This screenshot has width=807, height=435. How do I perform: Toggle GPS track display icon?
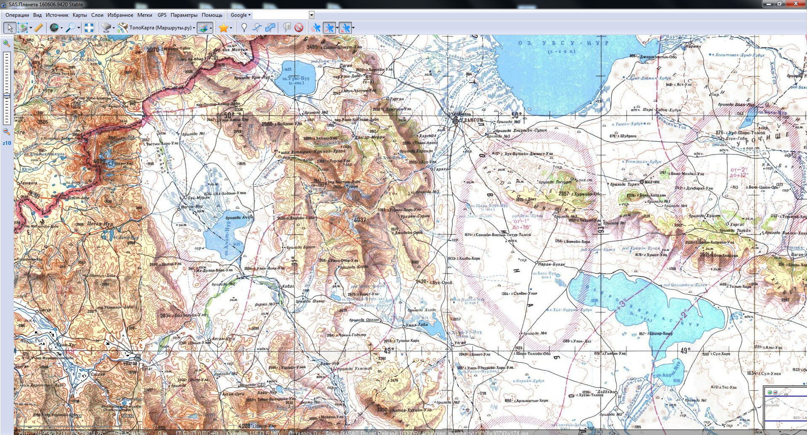(329, 28)
